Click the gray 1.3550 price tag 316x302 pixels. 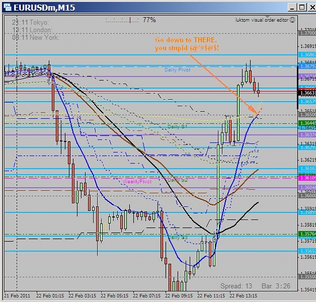click(307, 277)
